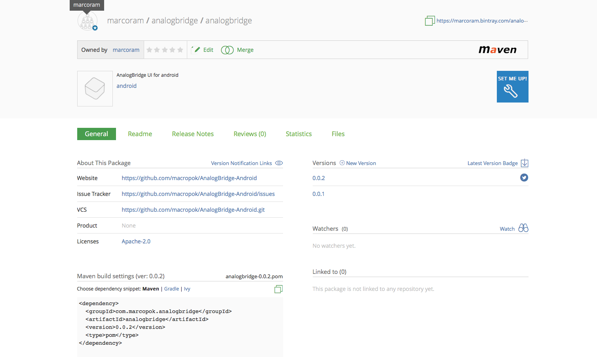Viewport: 597px width, 357px height.
Task: Copy repository URL with the copy icon
Action: pos(430,21)
